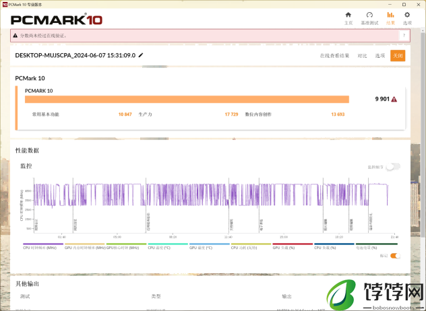The width and height of the screenshot is (426, 311).
Task: Click the dashed marker line near the 11:40 tick
Action: click(x=229, y=205)
